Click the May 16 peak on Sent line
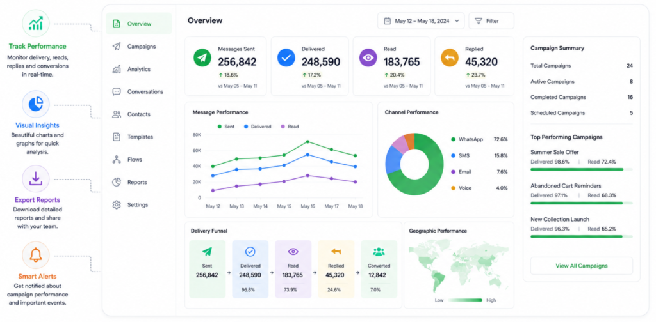This screenshot has height=322, width=656. coord(307,142)
